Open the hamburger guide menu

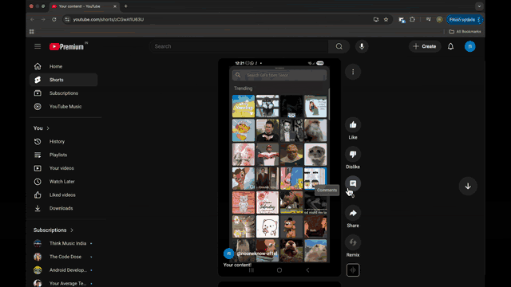click(x=38, y=46)
